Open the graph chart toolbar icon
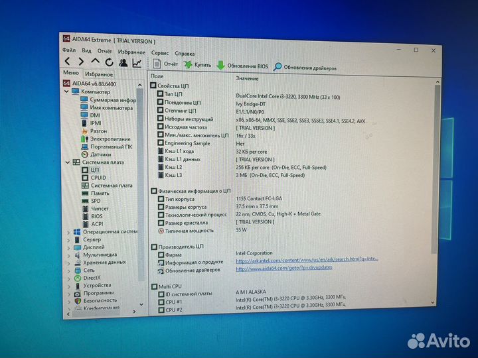This screenshot has height=358, width=478. pyautogui.click(x=137, y=64)
